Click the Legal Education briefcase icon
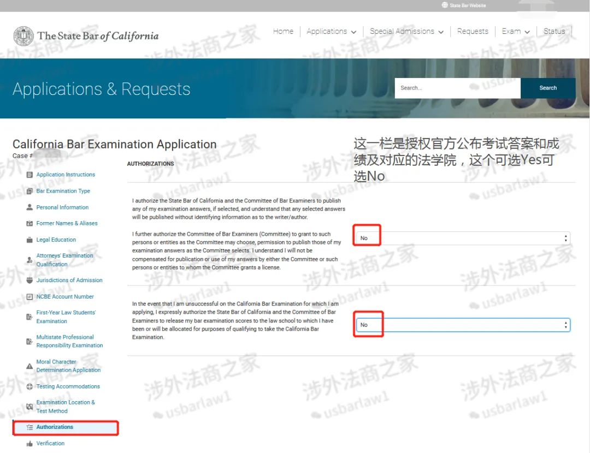Screen dimensions: 590x453 29,240
